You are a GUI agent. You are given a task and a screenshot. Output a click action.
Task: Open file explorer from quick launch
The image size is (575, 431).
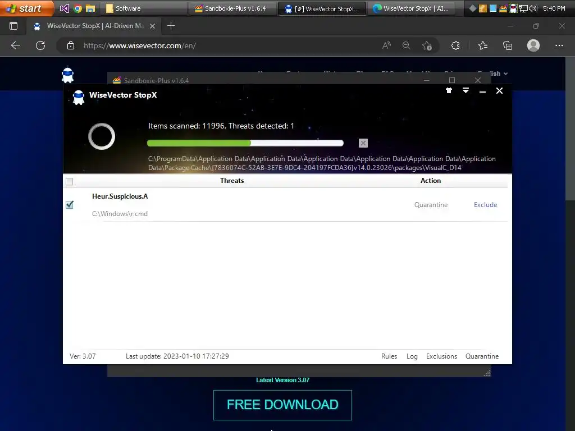pyautogui.click(x=90, y=8)
